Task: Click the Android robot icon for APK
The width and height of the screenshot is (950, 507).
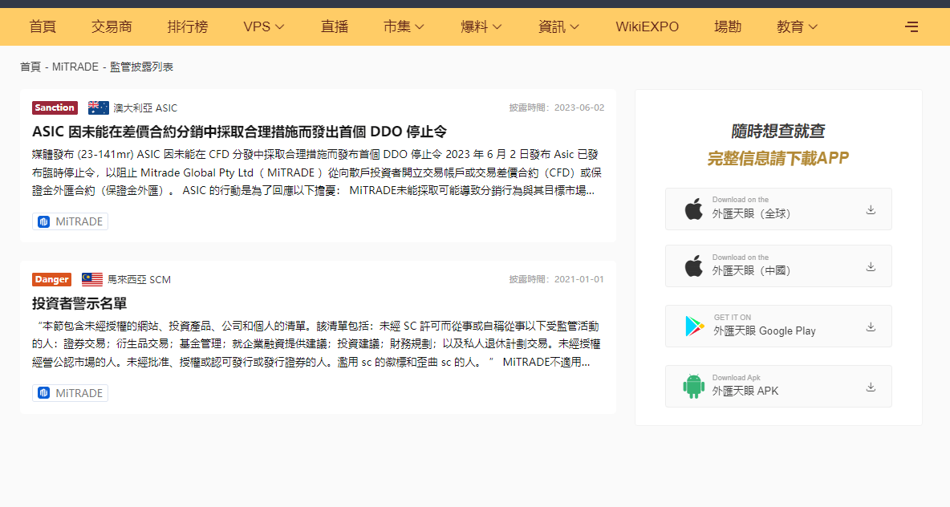Action: pos(694,386)
